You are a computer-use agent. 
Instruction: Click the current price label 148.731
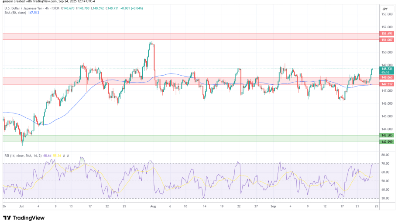coord(387,69)
